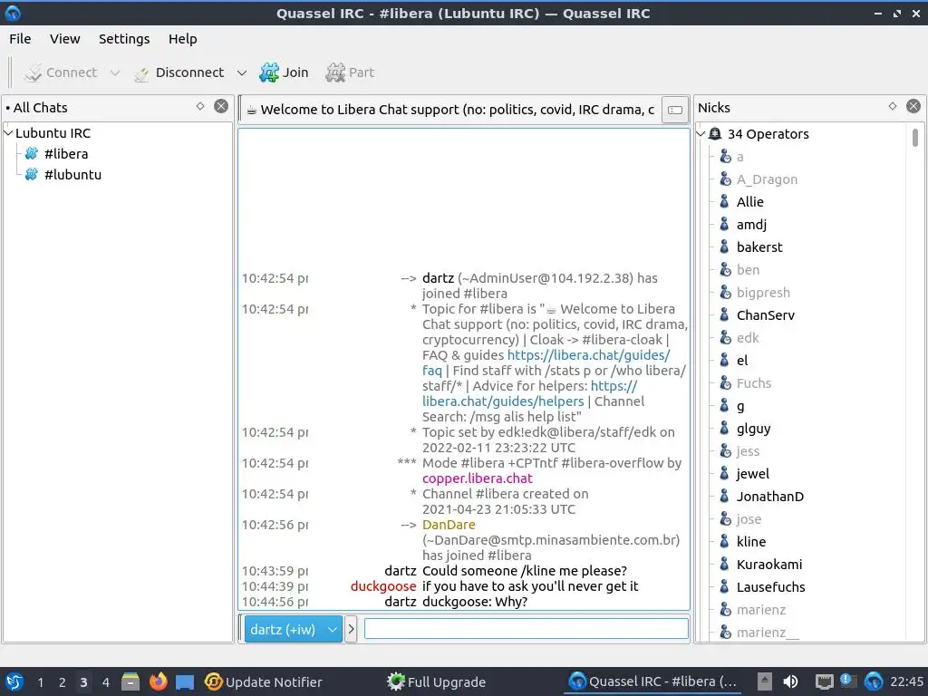Switch to Update Notifier taskbar item

(264, 681)
